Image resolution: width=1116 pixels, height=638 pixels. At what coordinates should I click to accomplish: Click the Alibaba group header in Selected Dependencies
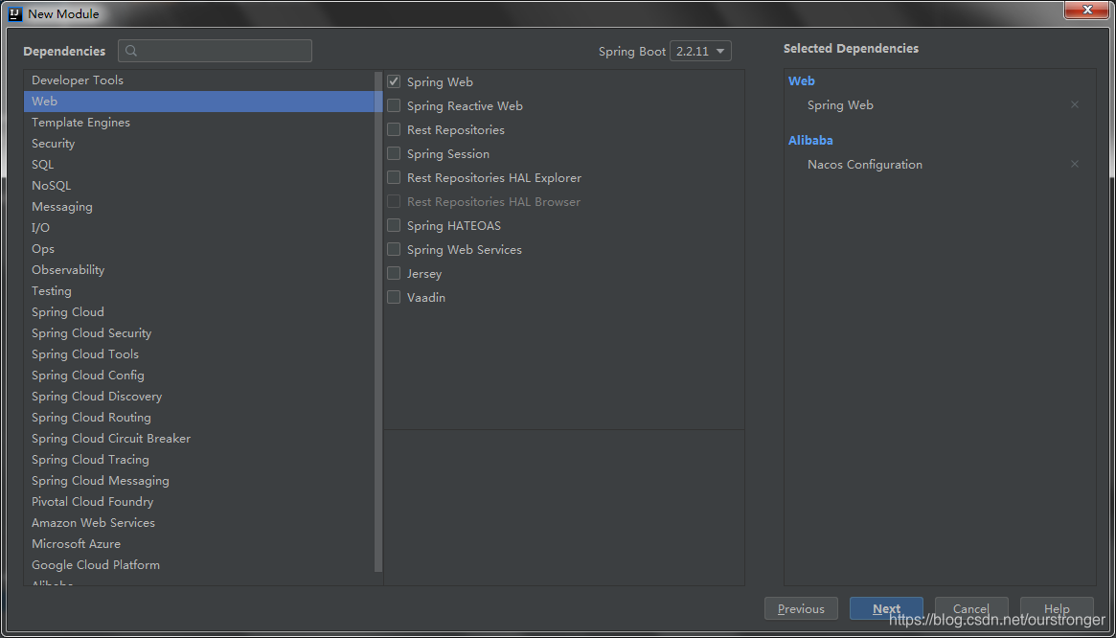(810, 140)
